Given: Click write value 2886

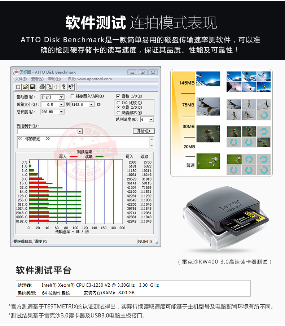Looking at the screenshot, I should 132,162.
